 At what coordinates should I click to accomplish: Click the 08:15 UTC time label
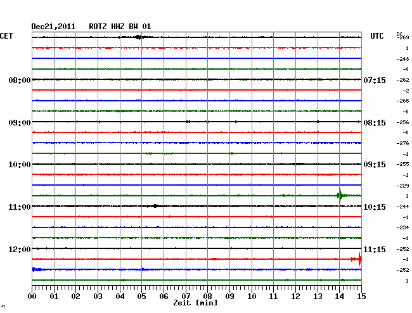[375, 123]
